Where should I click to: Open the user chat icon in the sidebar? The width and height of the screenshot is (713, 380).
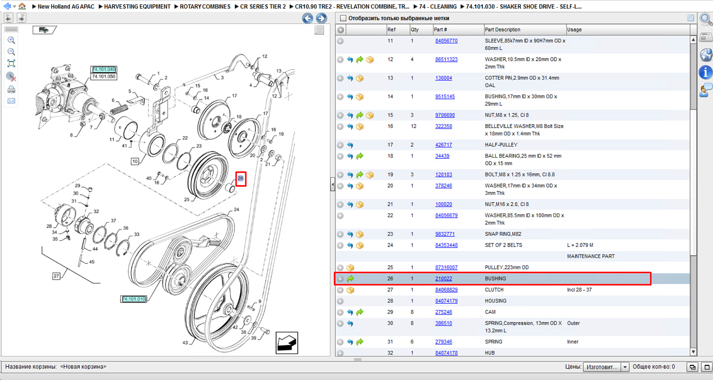pos(705,90)
